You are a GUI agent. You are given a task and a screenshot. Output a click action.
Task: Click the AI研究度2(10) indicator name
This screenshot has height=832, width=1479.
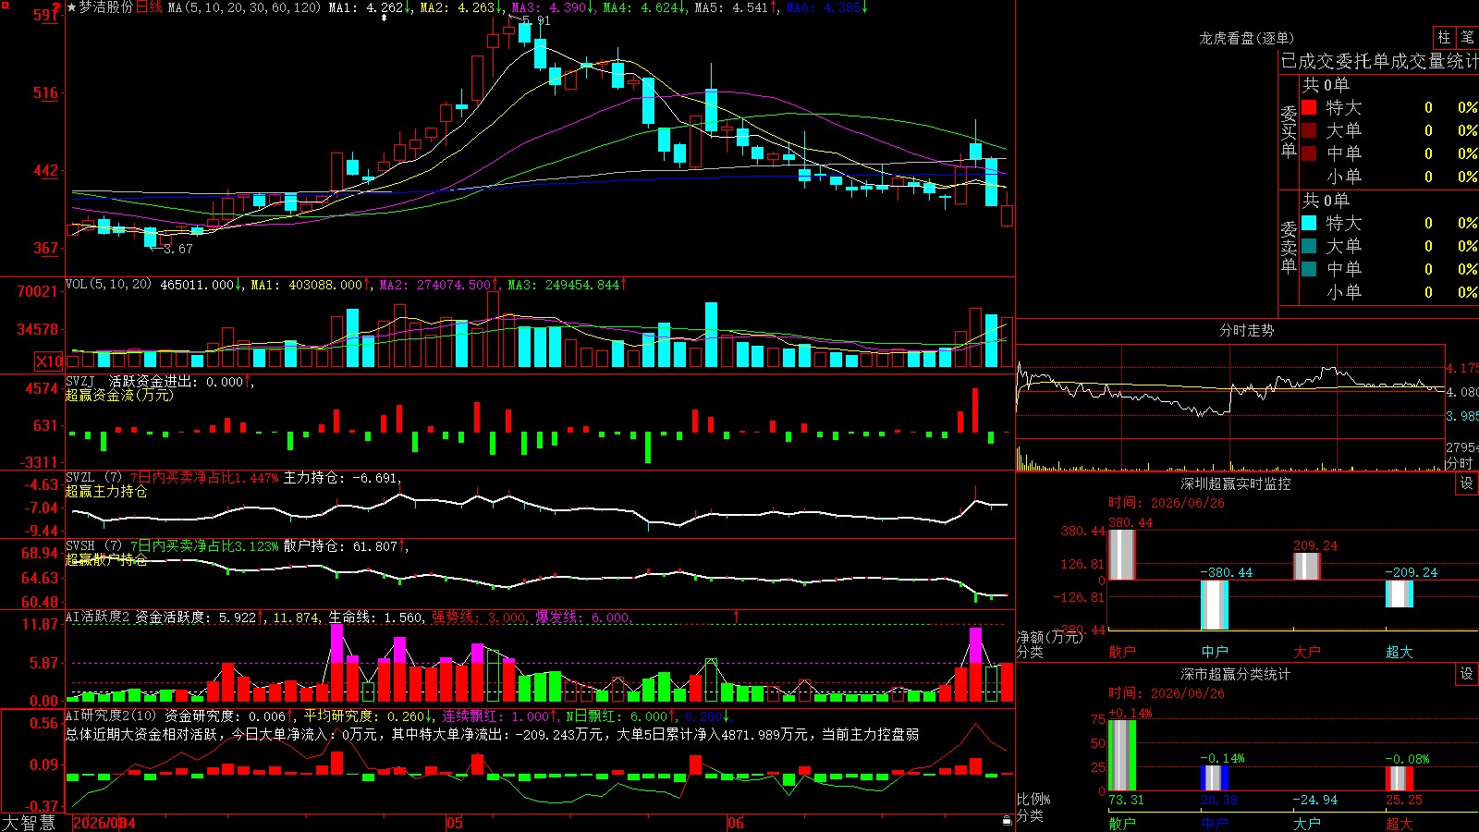pos(111,716)
